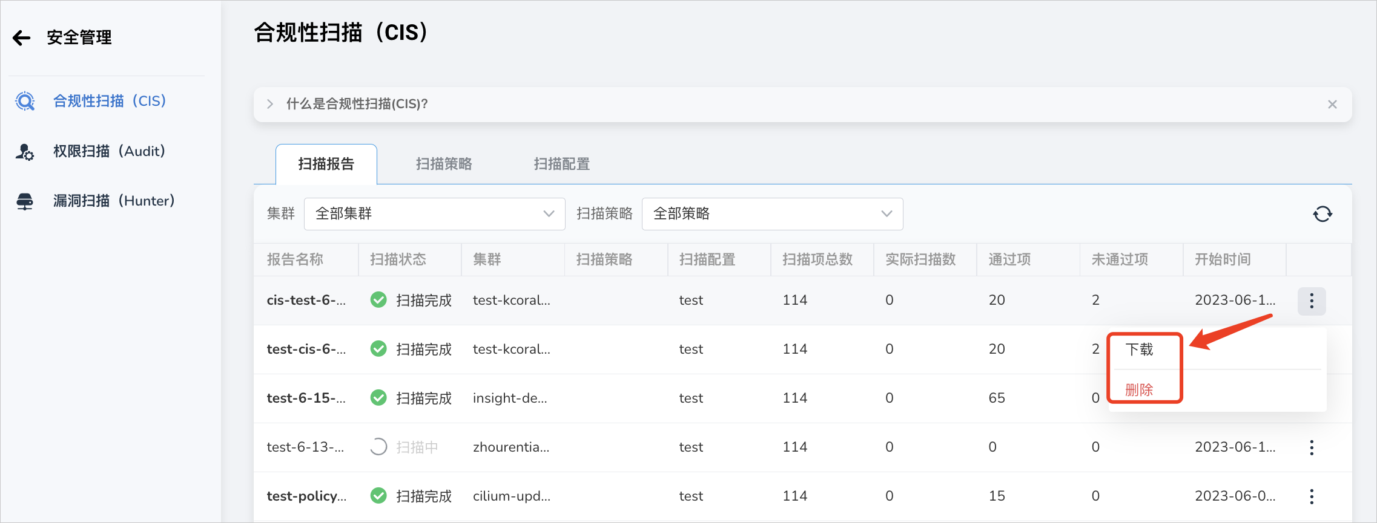Open the 全部策略 scan policy dropdown

click(772, 214)
